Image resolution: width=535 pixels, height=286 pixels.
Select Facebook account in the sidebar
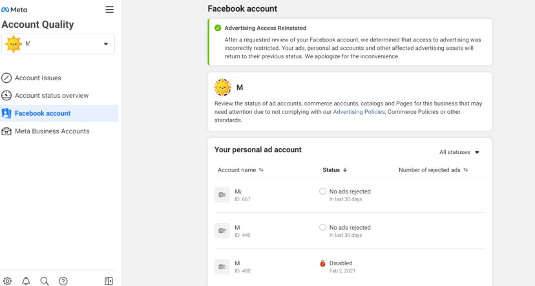coord(59,113)
